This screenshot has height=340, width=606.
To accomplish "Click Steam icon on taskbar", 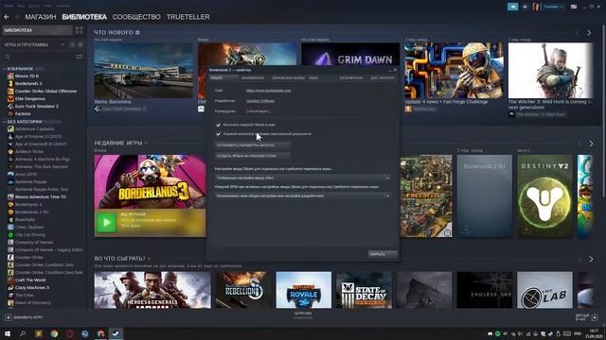I will point(116,333).
